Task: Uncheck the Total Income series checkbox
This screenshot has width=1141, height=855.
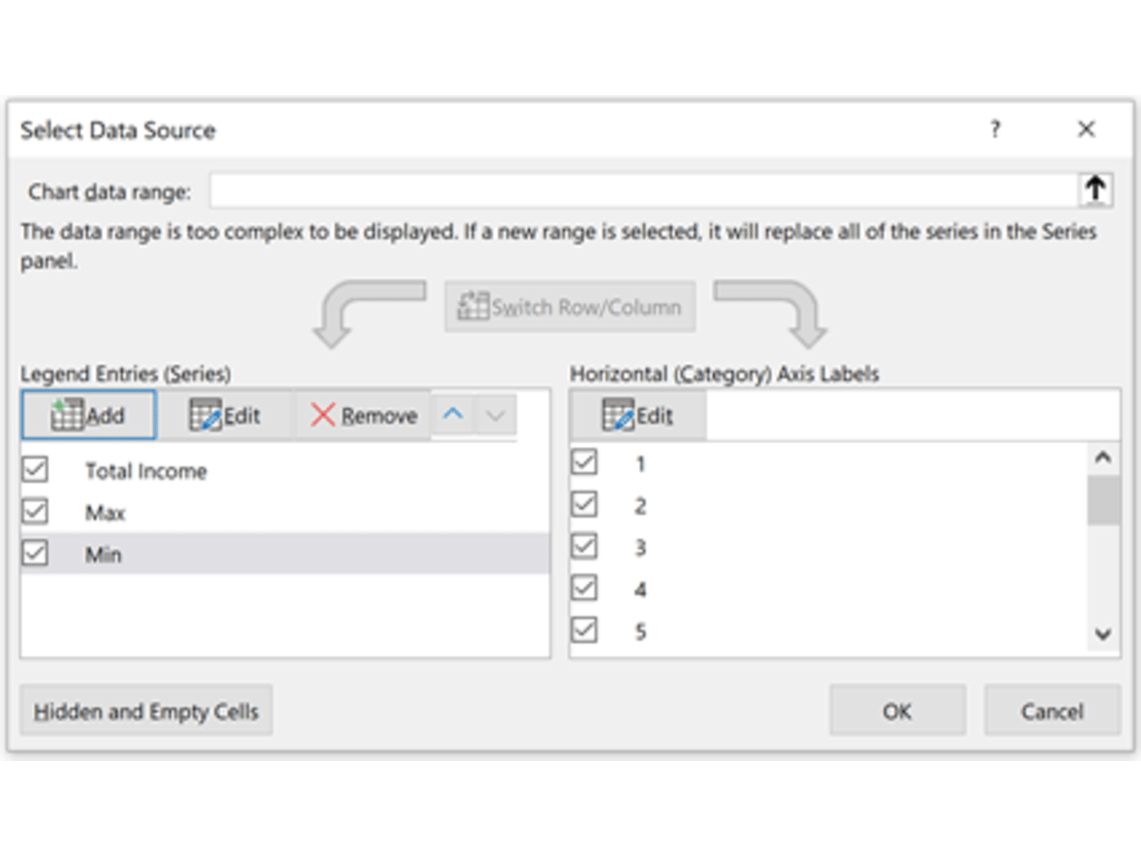Action: point(35,470)
